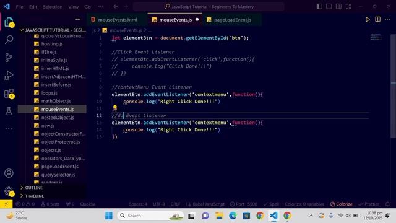Open the File menu
The width and height of the screenshot is (396, 223).
click(19, 7)
